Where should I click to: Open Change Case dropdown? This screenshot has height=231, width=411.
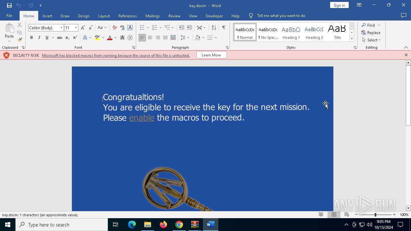point(102,28)
